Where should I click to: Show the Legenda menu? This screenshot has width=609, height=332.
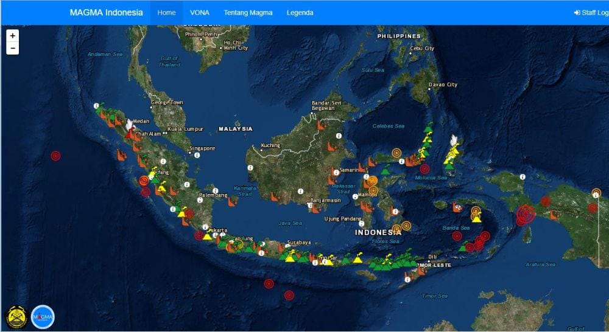(300, 12)
